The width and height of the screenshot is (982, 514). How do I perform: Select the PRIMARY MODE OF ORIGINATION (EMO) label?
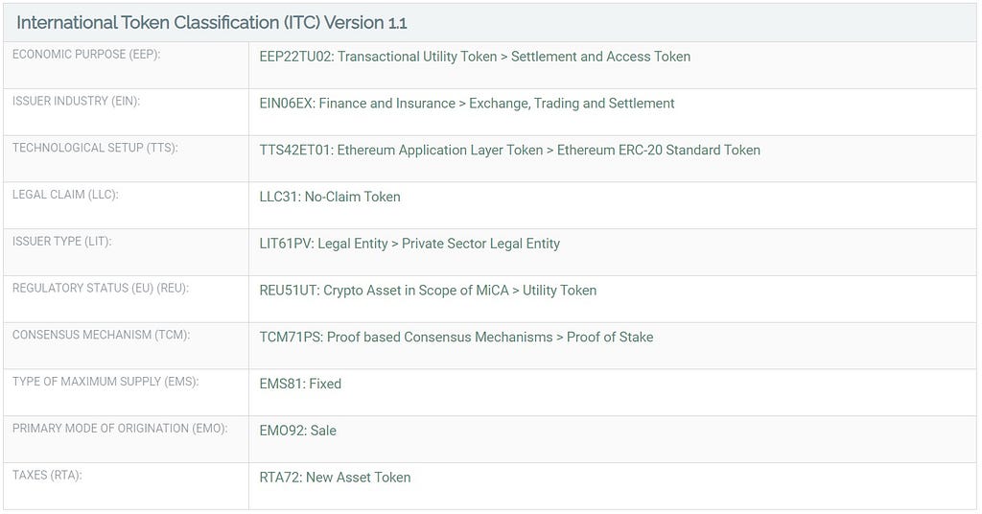point(120,429)
